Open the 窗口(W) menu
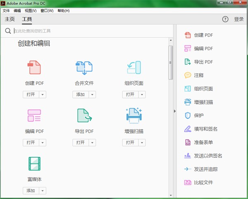Viewport: 248px width, 199px height. pyautogui.click(x=47, y=11)
